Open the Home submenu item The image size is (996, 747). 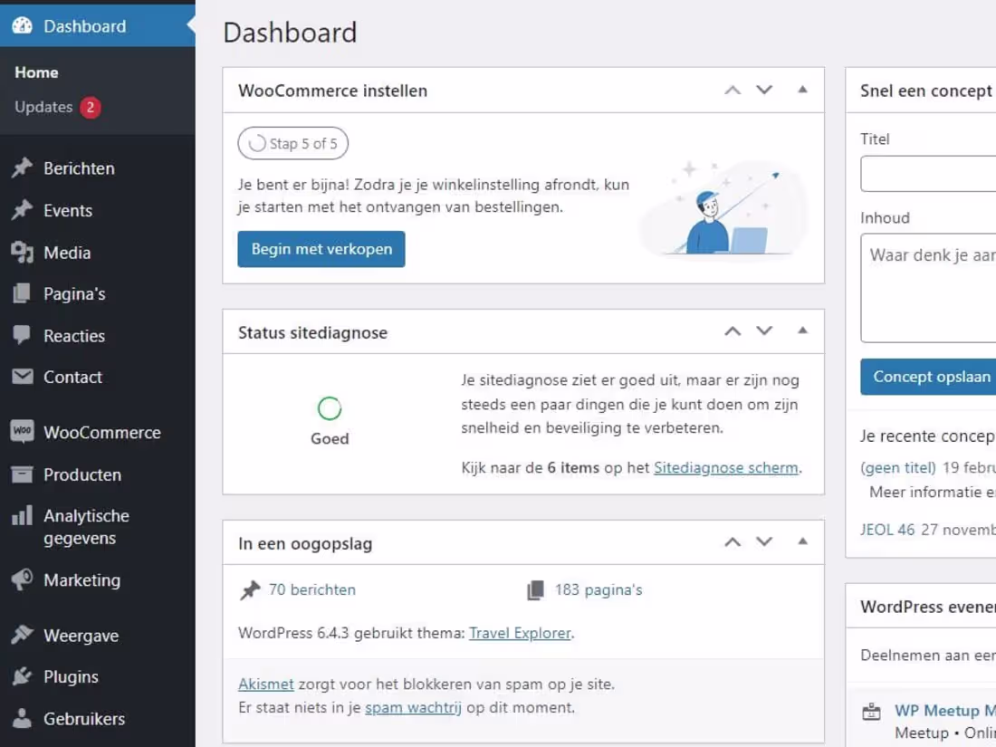tap(36, 72)
